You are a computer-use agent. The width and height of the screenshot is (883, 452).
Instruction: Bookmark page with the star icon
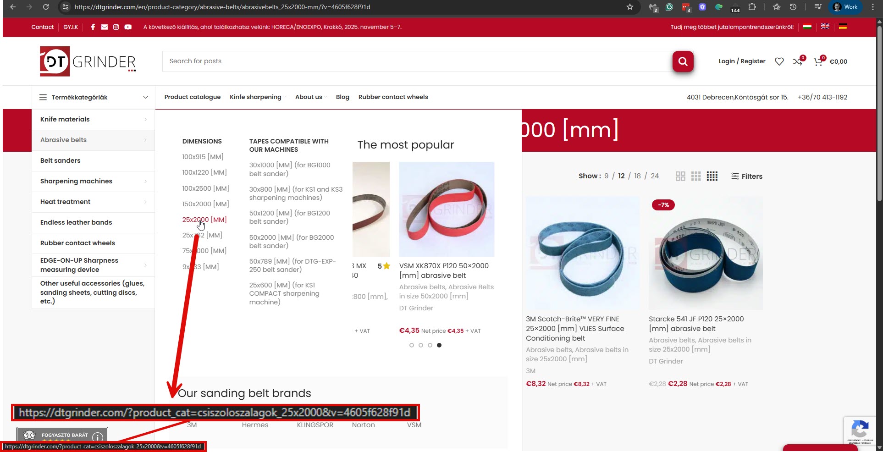click(630, 7)
